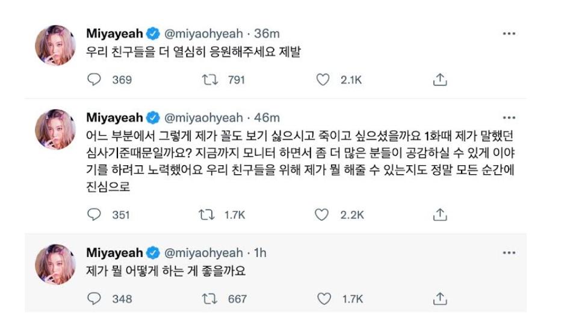
Task: Retweet the tweet with 1.7K retweets
Action: (x=209, y=214)
